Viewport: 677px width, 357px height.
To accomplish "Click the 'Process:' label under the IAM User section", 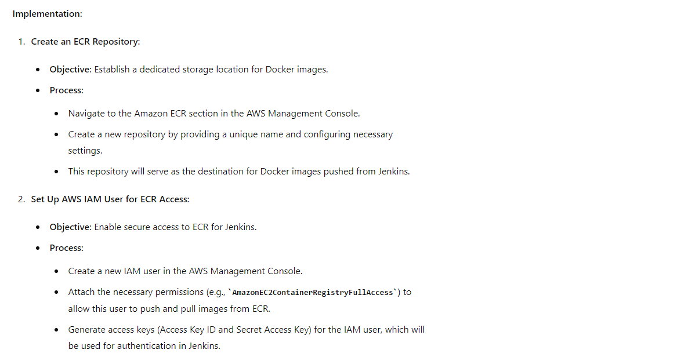I will pyautogui.click(x=67, y=249).
